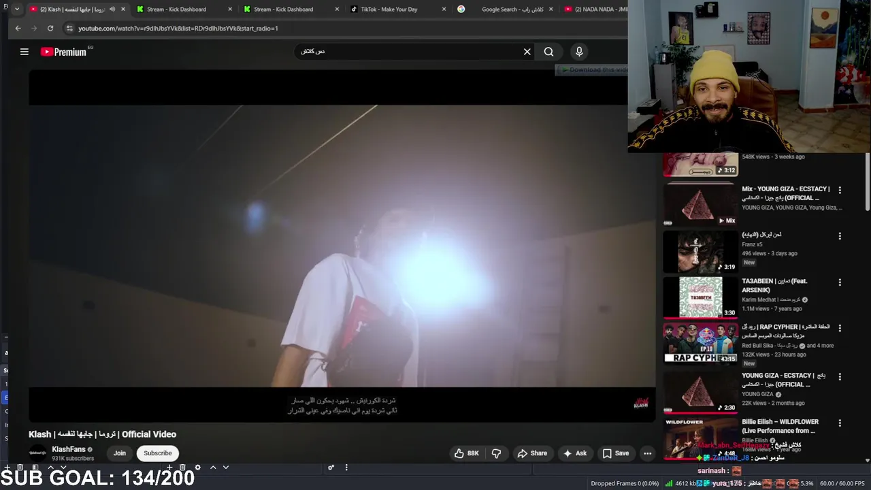Screen dimensions: 871x490
Task: Open options for YOUNG GIZA 2:30 video
Action: click(840, 376)
